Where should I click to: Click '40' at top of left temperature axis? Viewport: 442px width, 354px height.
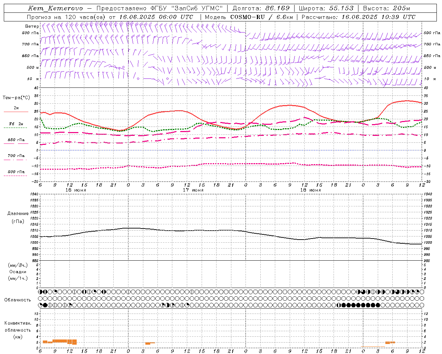click(x=36, y=88)
